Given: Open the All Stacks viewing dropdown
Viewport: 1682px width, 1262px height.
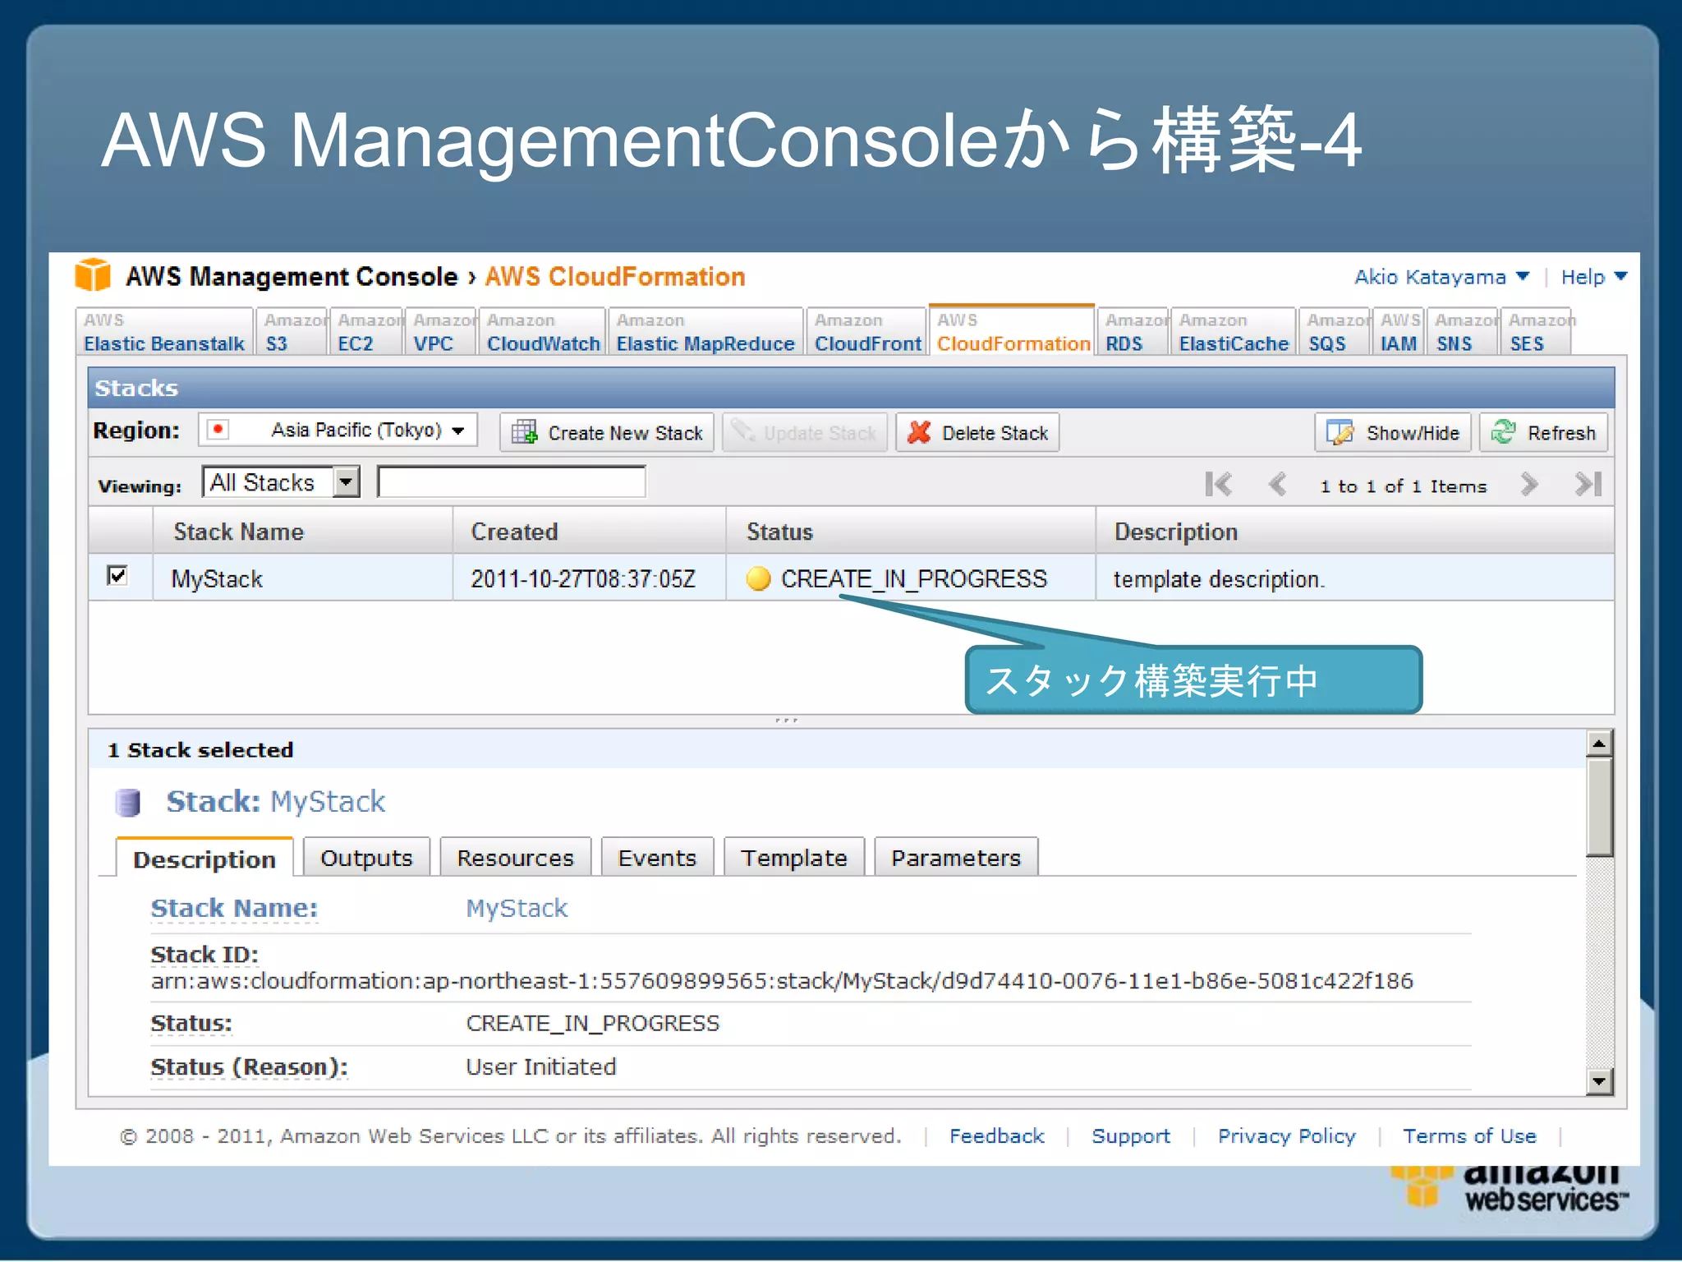Looking at the screenshot, I should (281, 482).
